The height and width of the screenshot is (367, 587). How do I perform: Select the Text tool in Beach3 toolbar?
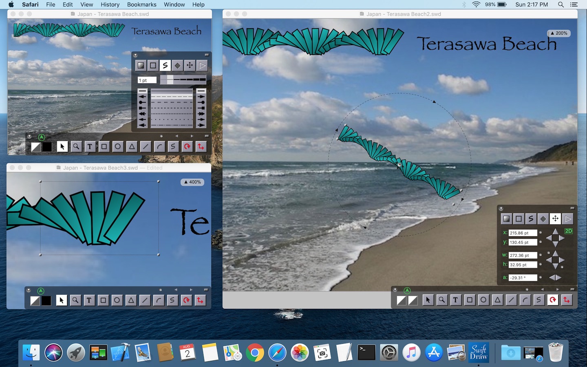(x=89, y=301)
